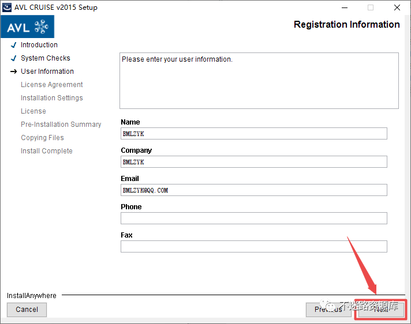Focus the Name input field

(254, 134)
